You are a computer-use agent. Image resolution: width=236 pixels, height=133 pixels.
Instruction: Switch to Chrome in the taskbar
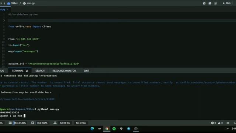107,129
